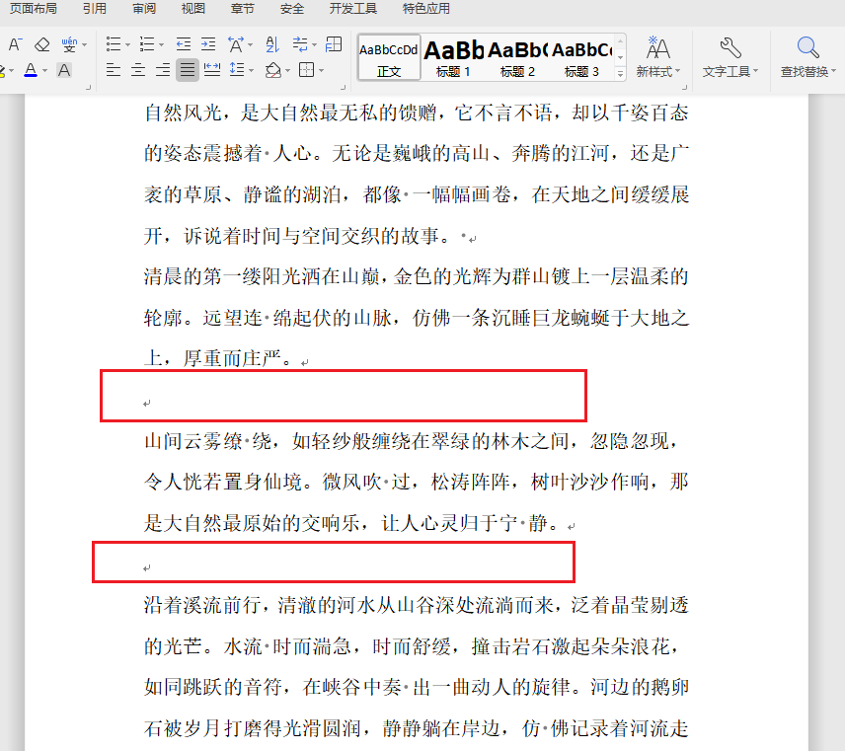Open the Chinese layout dropdown arrow
Viewport: 845px width, 751px height.
(x=250, y=44)
